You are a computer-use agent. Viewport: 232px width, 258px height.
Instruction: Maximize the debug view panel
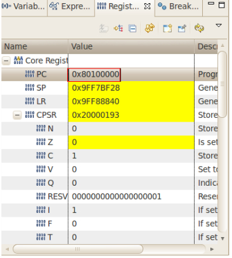221,5
